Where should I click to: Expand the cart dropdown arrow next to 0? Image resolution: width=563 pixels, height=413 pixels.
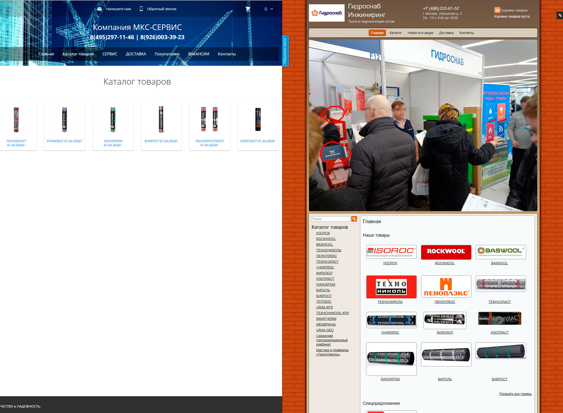(x=271, y=9)
